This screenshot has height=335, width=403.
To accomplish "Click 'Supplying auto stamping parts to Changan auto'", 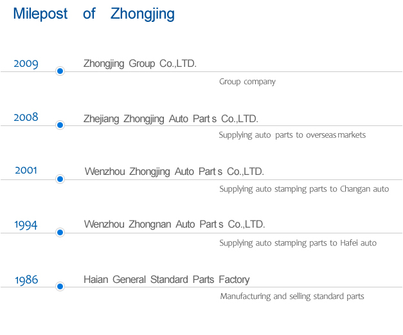I will (304, 189).
